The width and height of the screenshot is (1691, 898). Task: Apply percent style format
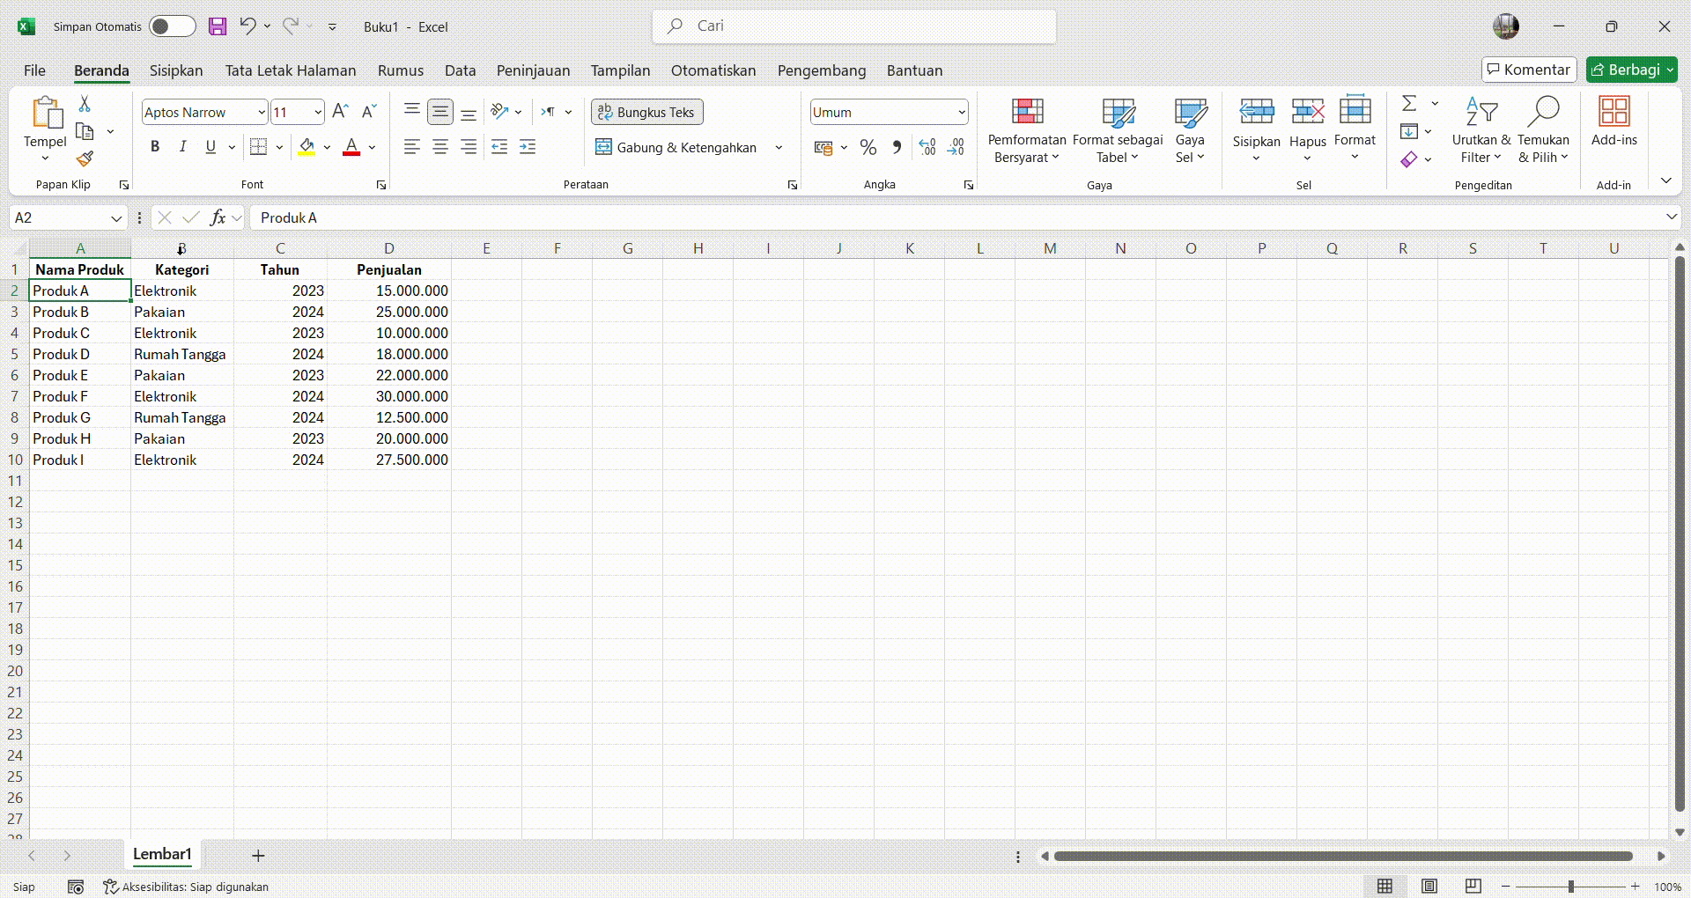[x=868, y=147]
